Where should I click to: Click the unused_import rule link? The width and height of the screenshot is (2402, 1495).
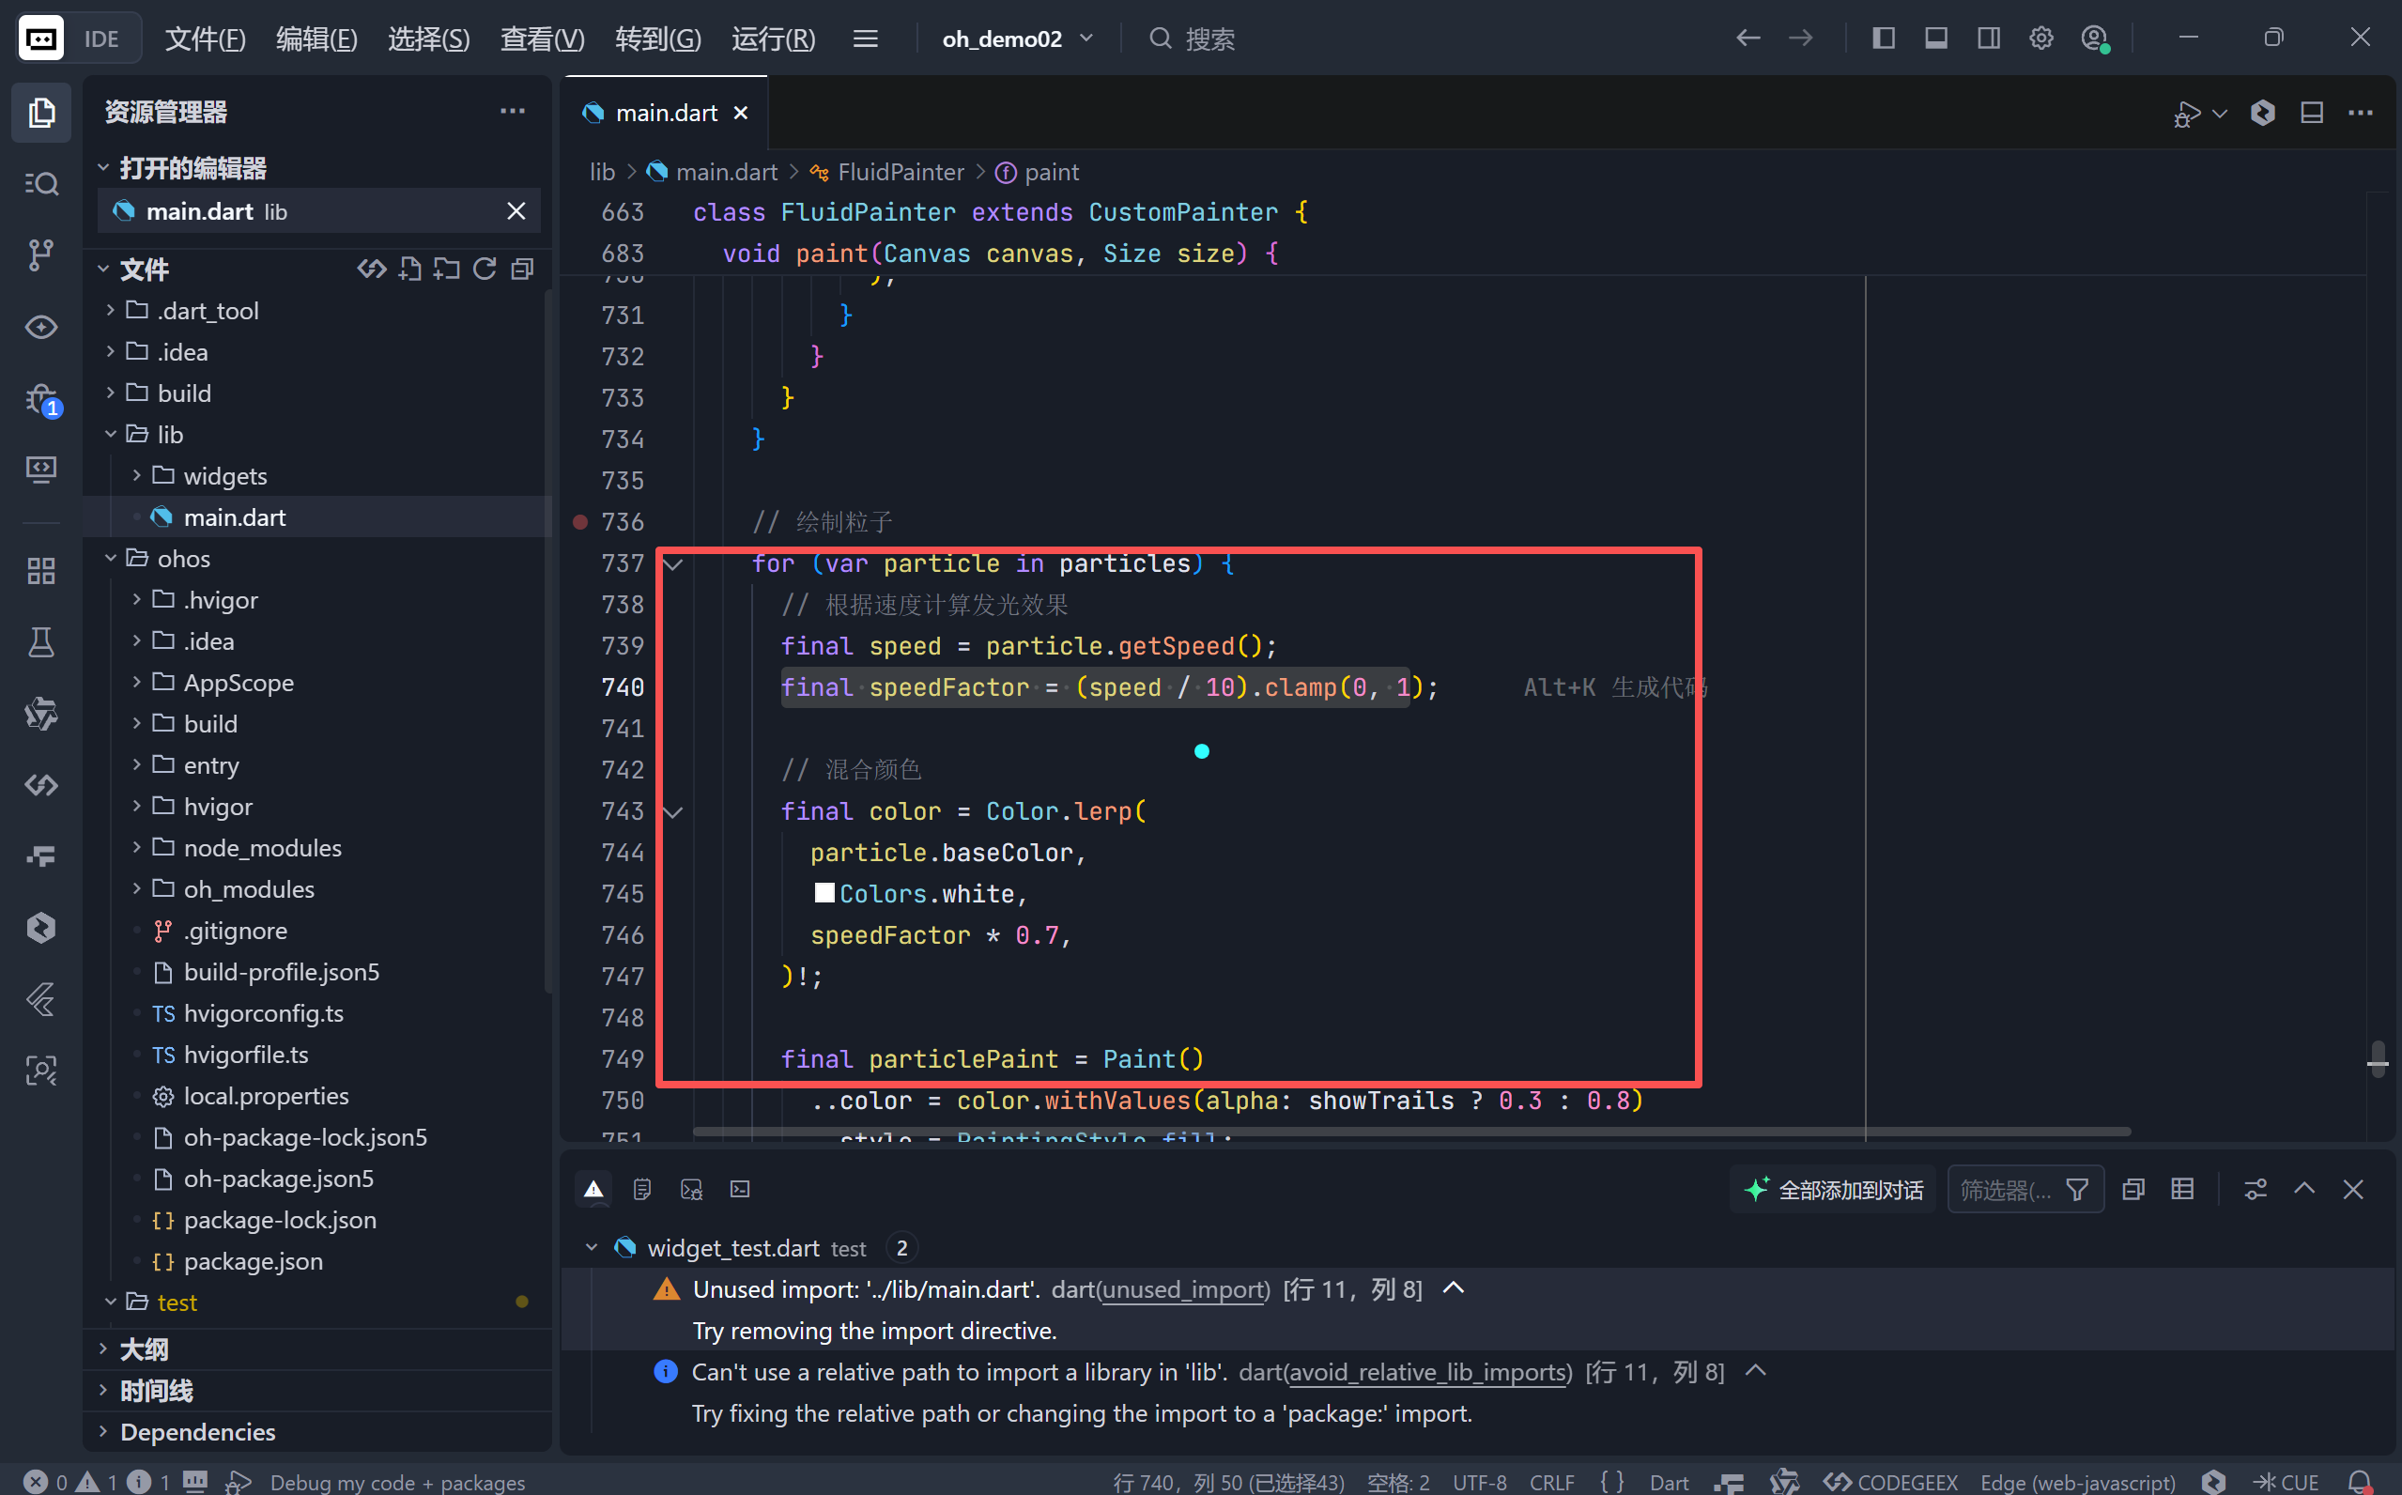point(1184,1289)
